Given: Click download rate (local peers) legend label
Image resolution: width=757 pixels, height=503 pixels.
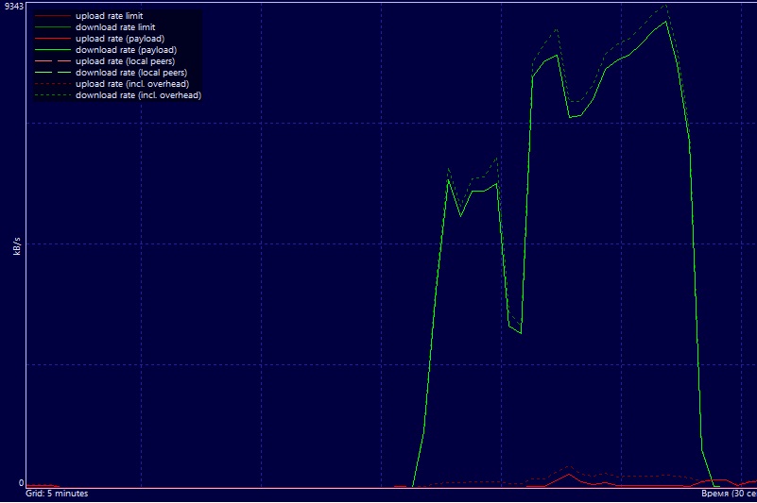Looking at the screenshot, I should pyautogui.click(x=130, y=73).
